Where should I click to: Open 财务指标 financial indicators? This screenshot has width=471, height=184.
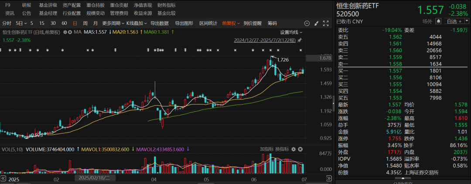pos(167,5)
